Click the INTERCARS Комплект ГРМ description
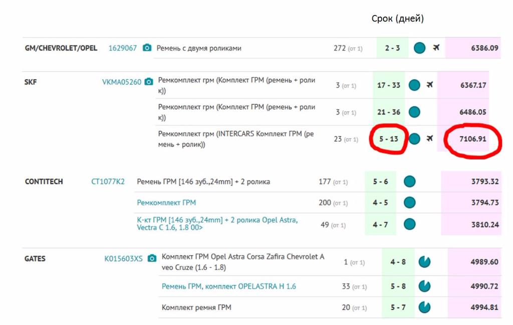Screen dimensions: 513x325 (x=236, y=139)
